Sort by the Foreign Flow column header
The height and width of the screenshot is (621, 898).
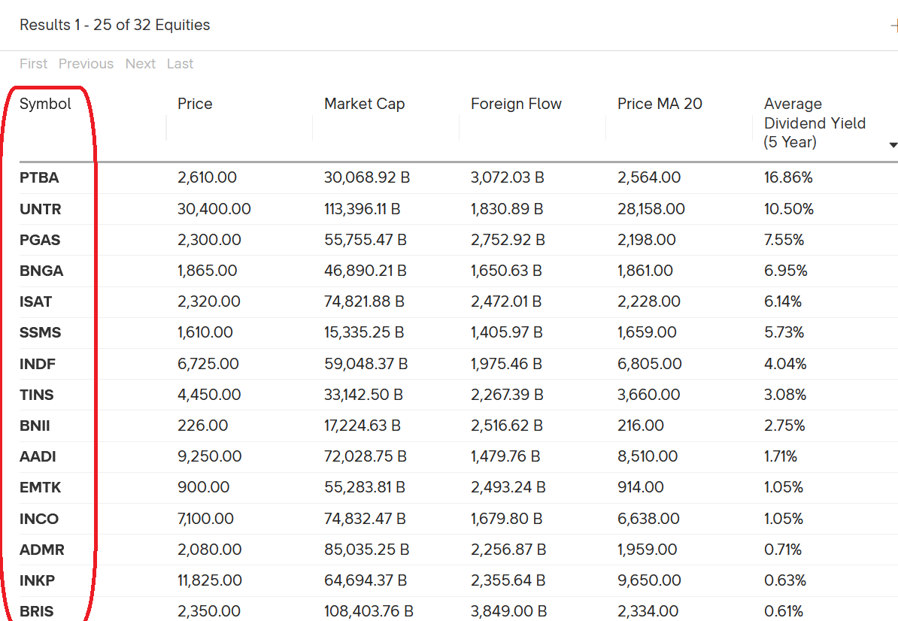[x=516, y=104]
